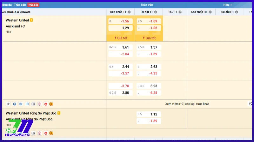Star the Western United vs Auckland FC match
The width and height of the screenshot is (254, 142).
click(8, 104)
